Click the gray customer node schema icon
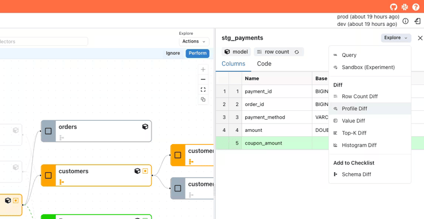Viewport: 424px width, 219px height. coord(191,195)
